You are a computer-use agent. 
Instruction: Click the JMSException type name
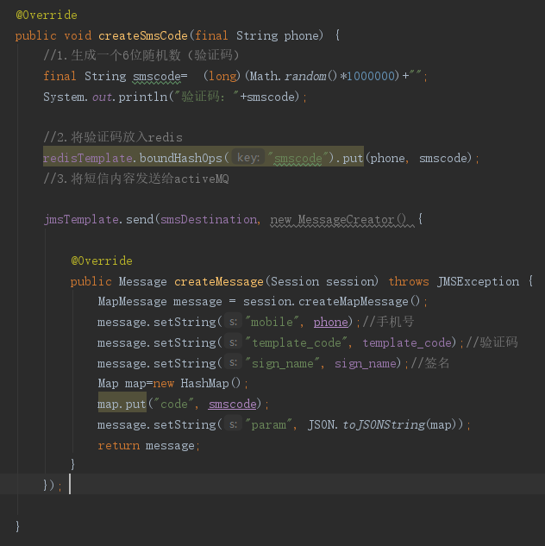pyautogui.click(x=479, y=281)
